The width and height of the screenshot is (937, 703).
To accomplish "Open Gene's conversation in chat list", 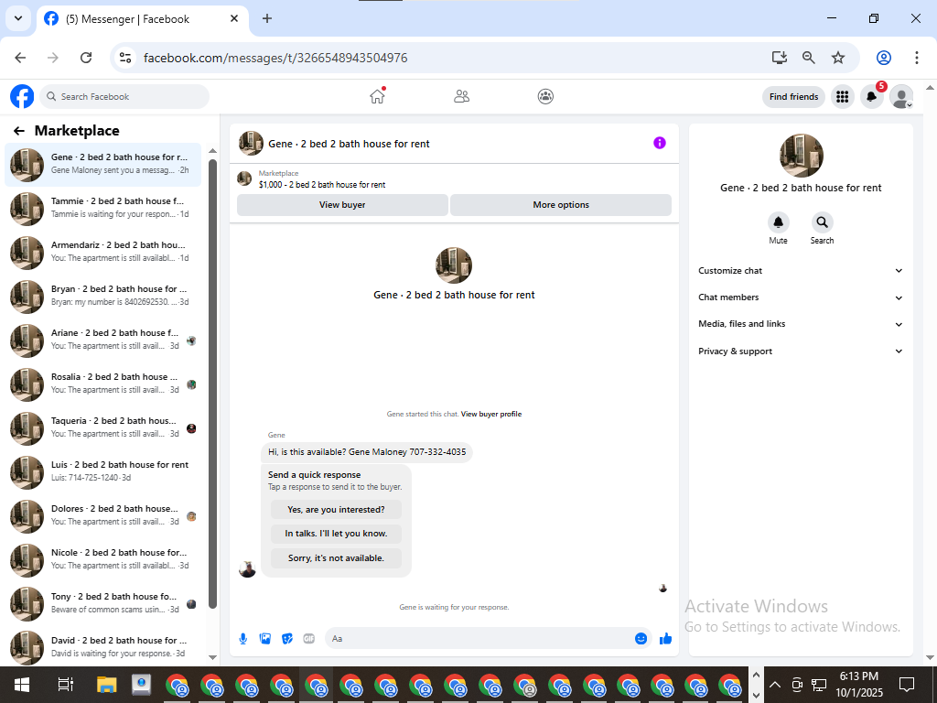I will (102, 165).
